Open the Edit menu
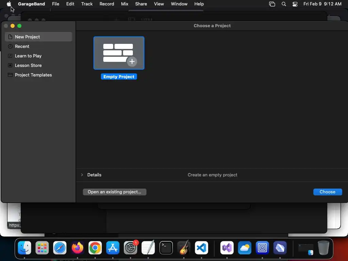Screen dimensions: 348x261 pyautogui.click(x=70, y=4)
